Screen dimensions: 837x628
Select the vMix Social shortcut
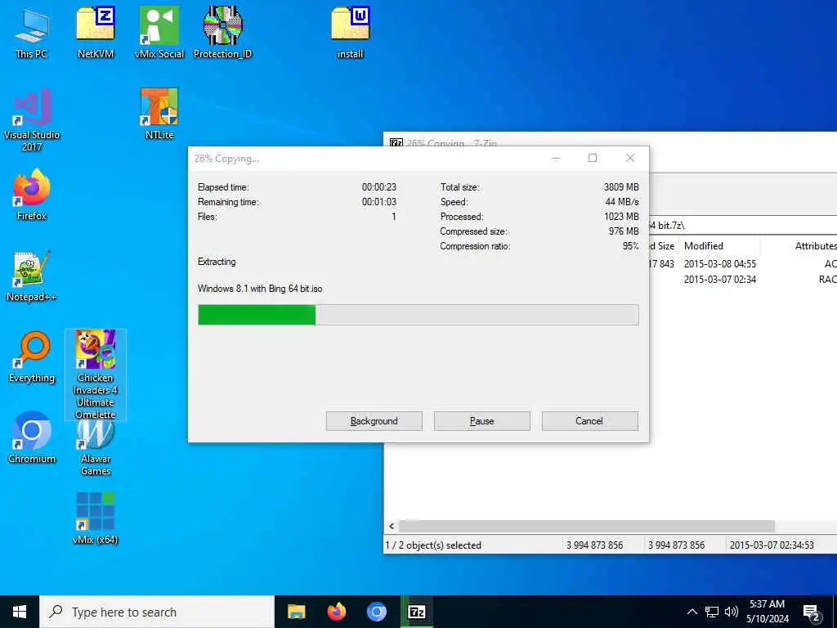159,34
